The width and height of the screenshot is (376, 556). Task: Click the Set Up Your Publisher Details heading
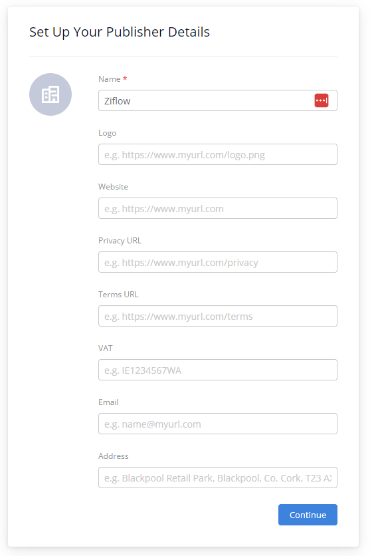tap(120, 32)
